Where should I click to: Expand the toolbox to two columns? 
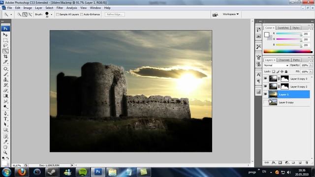click(2, 21)
